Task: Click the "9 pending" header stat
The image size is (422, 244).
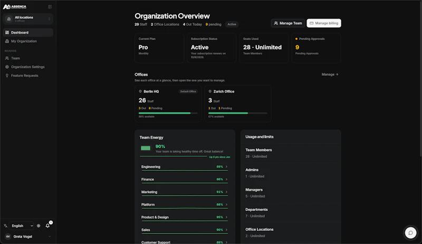Action: 214,24
